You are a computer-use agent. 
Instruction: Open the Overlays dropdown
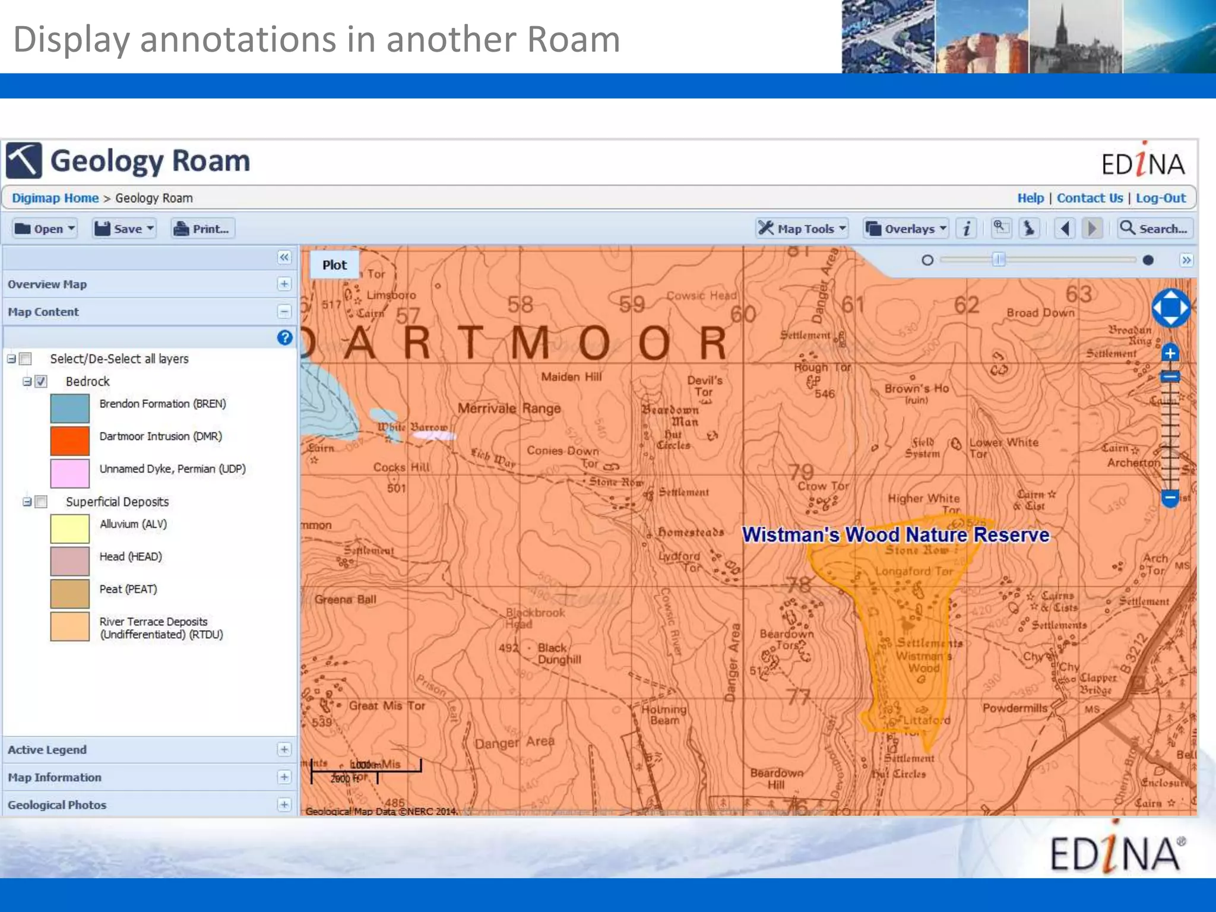tap(905, 229)
